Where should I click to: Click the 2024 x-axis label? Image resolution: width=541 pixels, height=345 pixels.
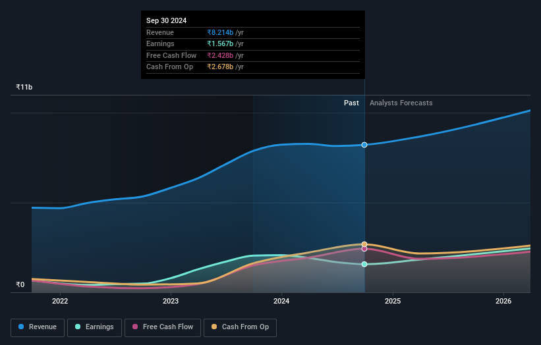click(x=281, y=301)
